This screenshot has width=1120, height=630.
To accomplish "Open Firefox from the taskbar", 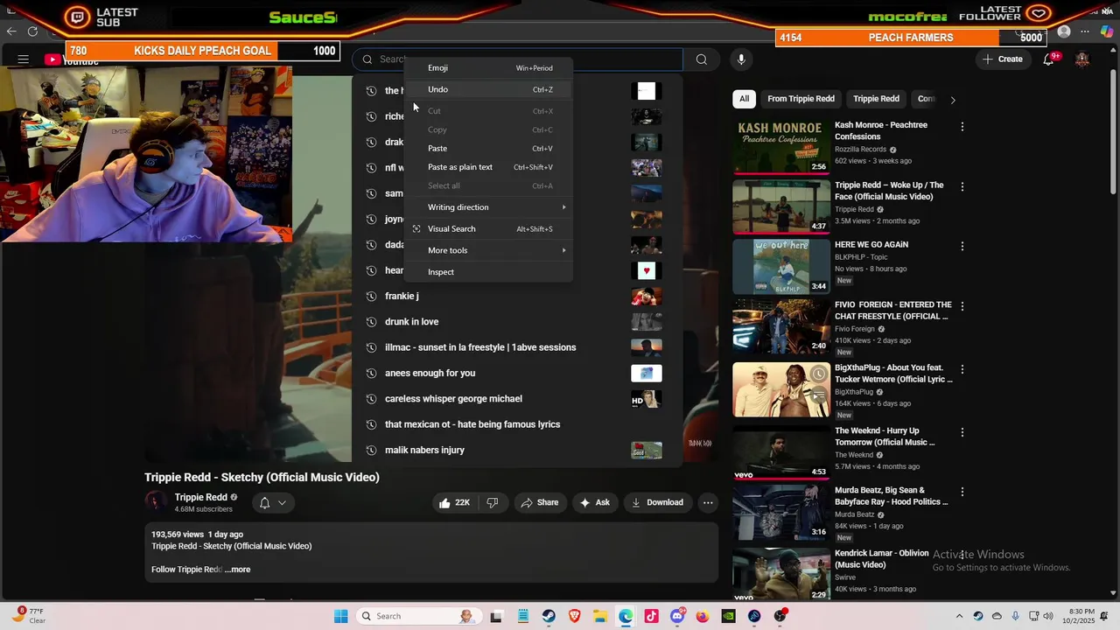I will tap(703, 616).
